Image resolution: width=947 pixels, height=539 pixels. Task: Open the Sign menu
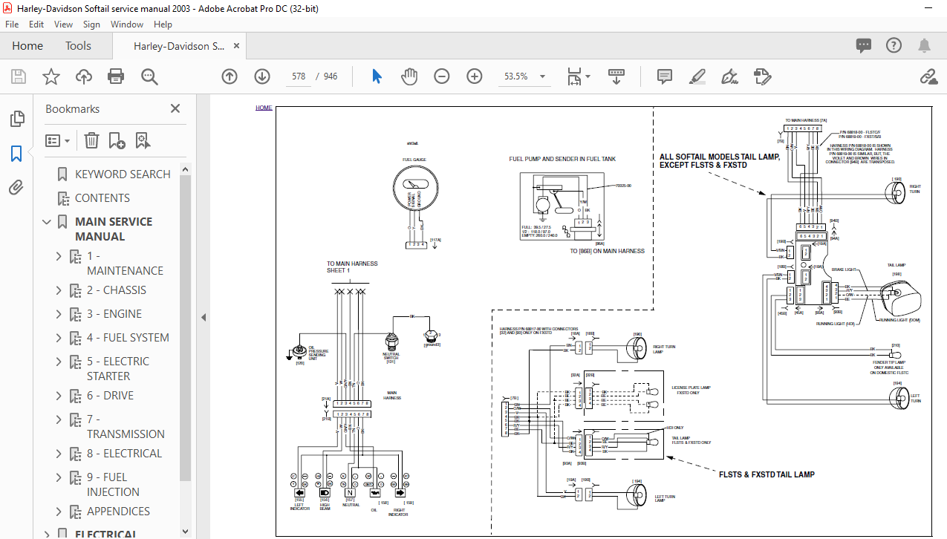tap(91, 24)
